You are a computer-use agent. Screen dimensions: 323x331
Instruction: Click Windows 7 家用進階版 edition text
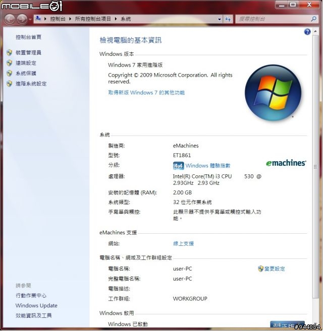coord(135,65)
